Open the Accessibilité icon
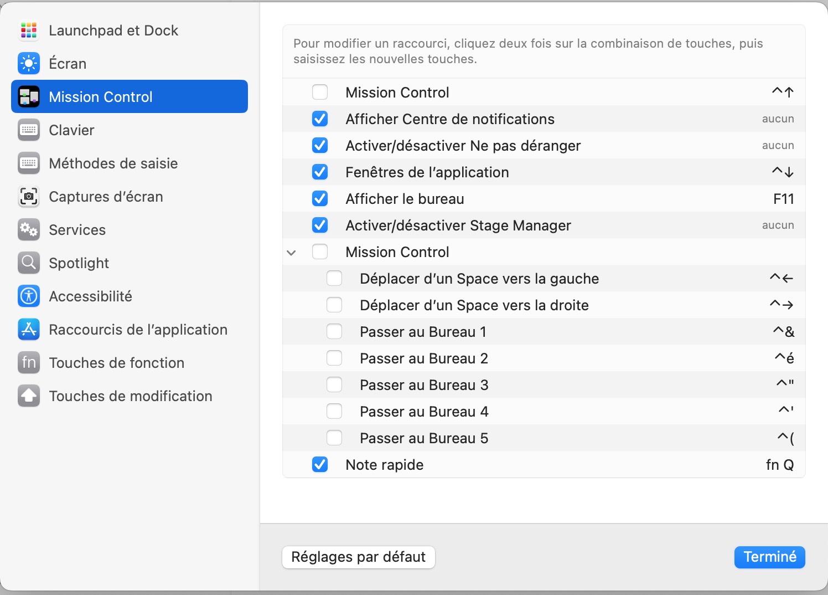 (x=29, y=296)
